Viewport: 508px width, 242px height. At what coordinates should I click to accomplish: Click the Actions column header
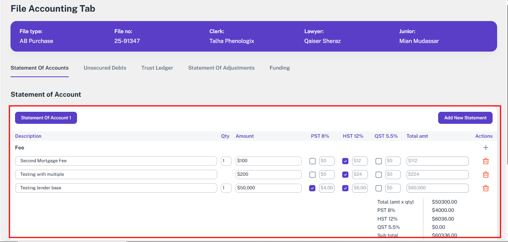point(484,136)
